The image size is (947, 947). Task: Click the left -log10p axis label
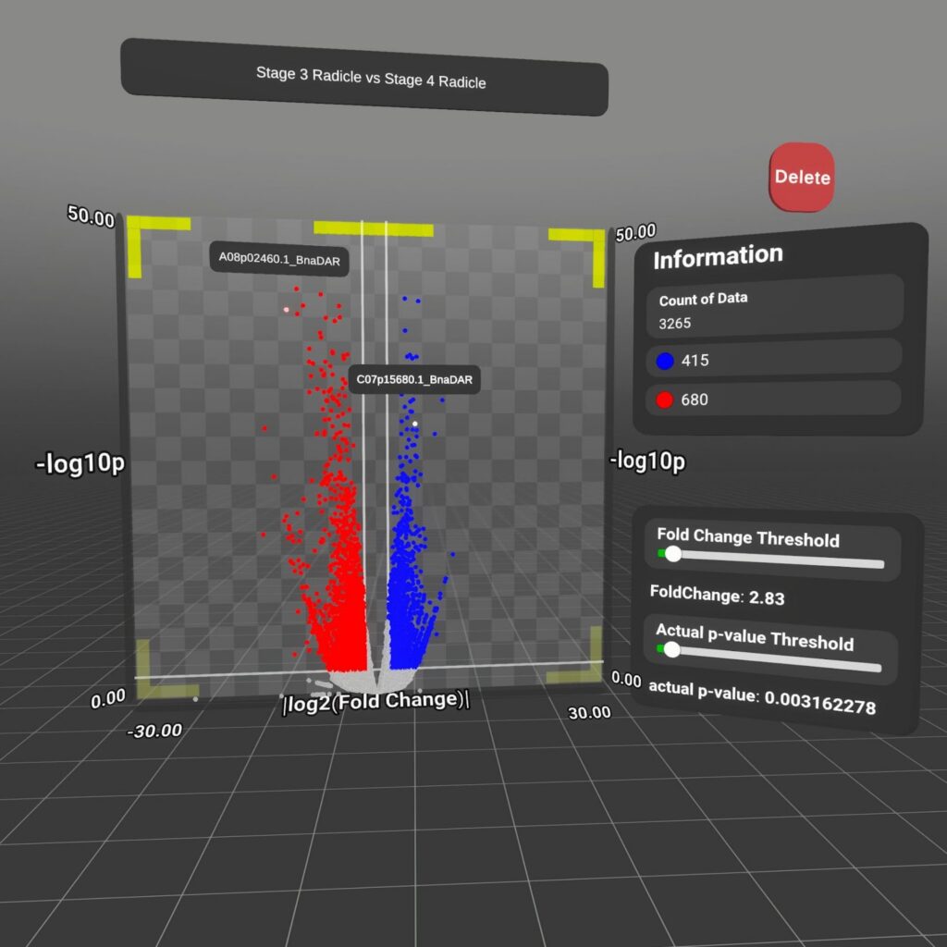coord(80,465)
